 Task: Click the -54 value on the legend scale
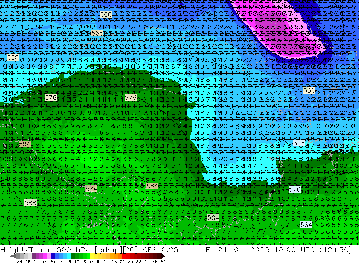point(18,262)
